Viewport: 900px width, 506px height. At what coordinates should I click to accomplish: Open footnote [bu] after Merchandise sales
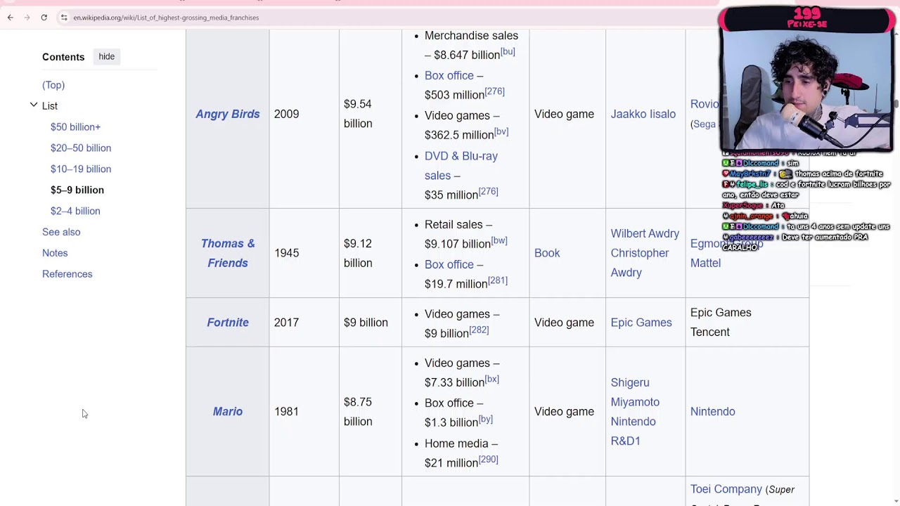[508, 52]
